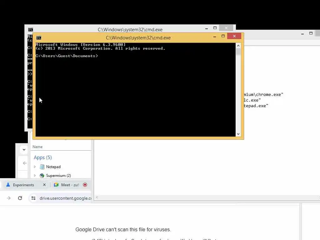
Task: Open the back cmd.exe window system menu icon
Action: 30,30
